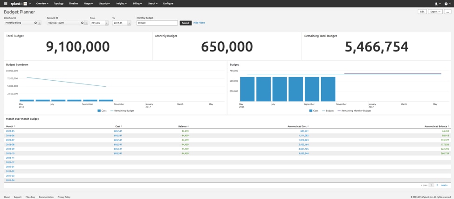
Task: Click the 2017-02 month row link
Action: (10, 171)
